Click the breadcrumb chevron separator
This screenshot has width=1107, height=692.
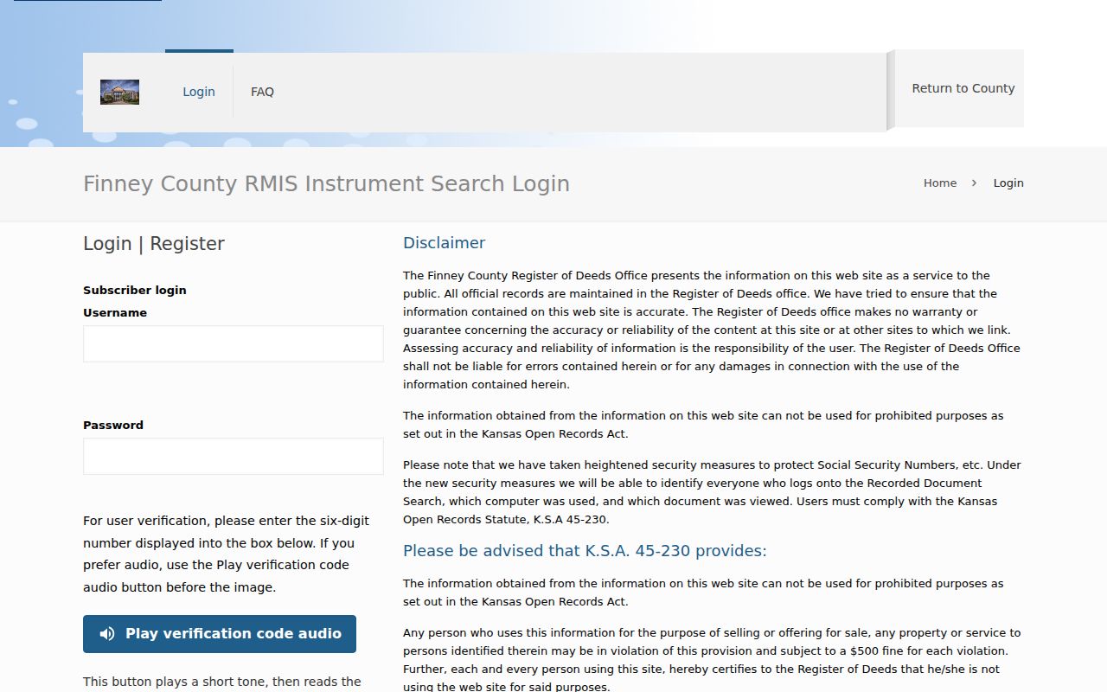(x=975, y=183)
